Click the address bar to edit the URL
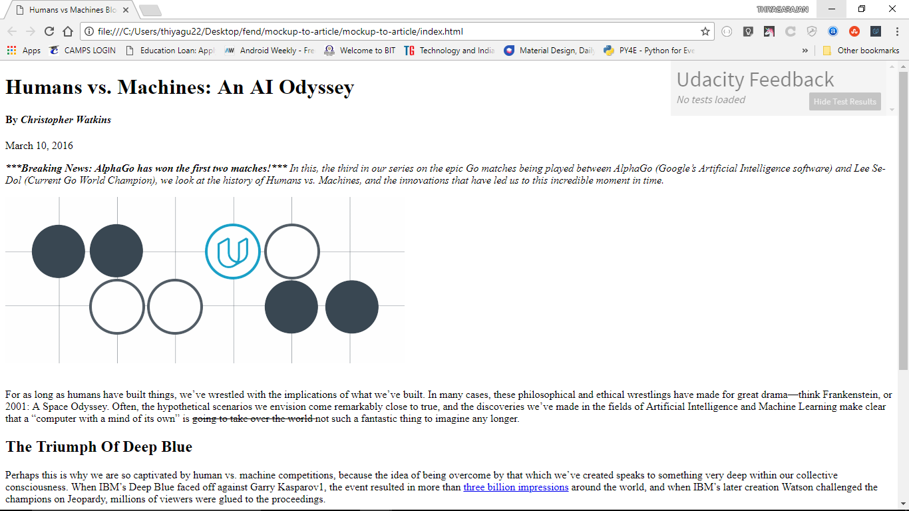This screenshot has height=511, width=909. pos(333,31)
